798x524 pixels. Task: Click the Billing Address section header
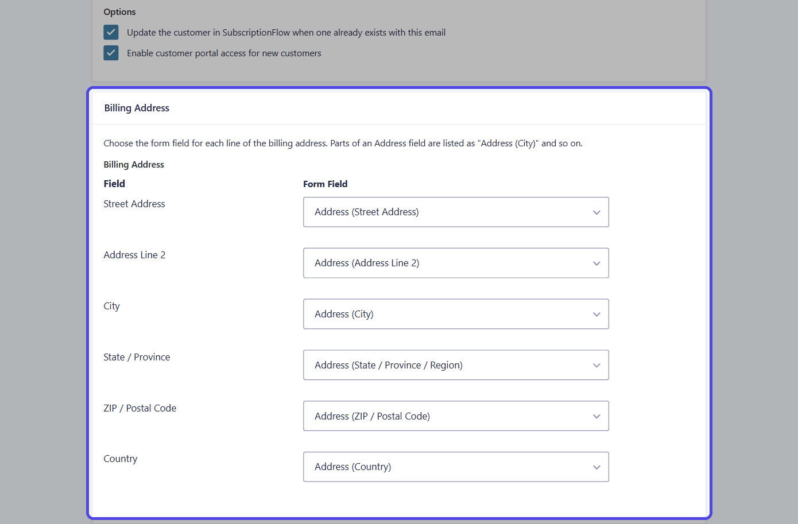(137, 108)
